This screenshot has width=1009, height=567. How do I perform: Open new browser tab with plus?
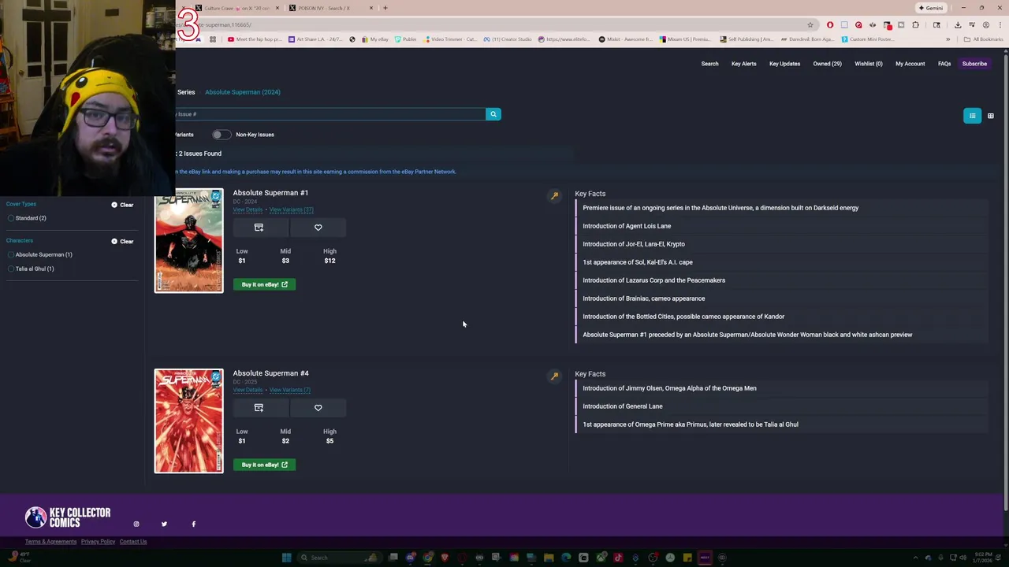click(385, 8)
